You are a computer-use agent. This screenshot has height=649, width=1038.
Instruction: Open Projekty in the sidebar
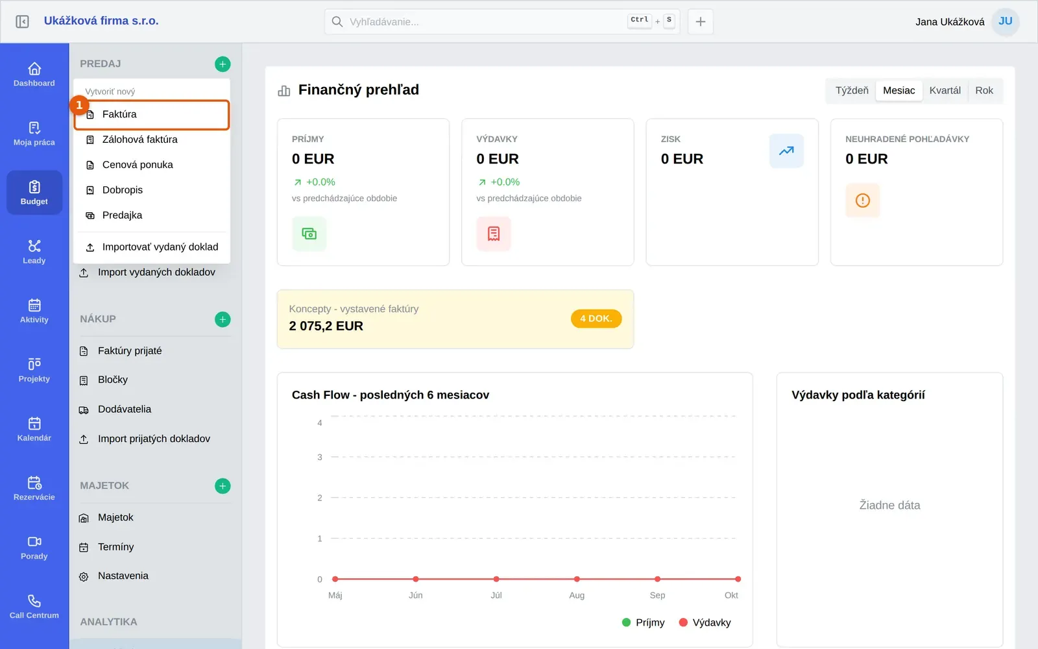tap(34, 370)
